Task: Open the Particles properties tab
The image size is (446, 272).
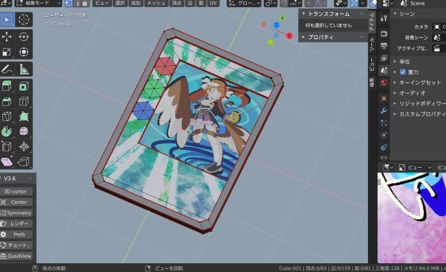Action: point(384,123)
